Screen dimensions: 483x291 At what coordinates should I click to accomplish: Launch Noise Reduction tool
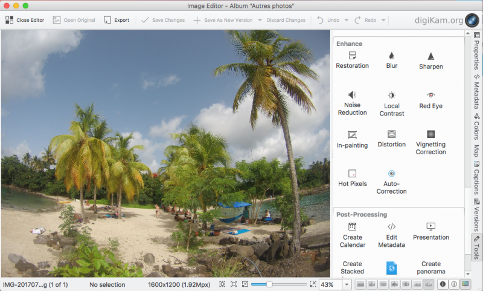(352, 103)
